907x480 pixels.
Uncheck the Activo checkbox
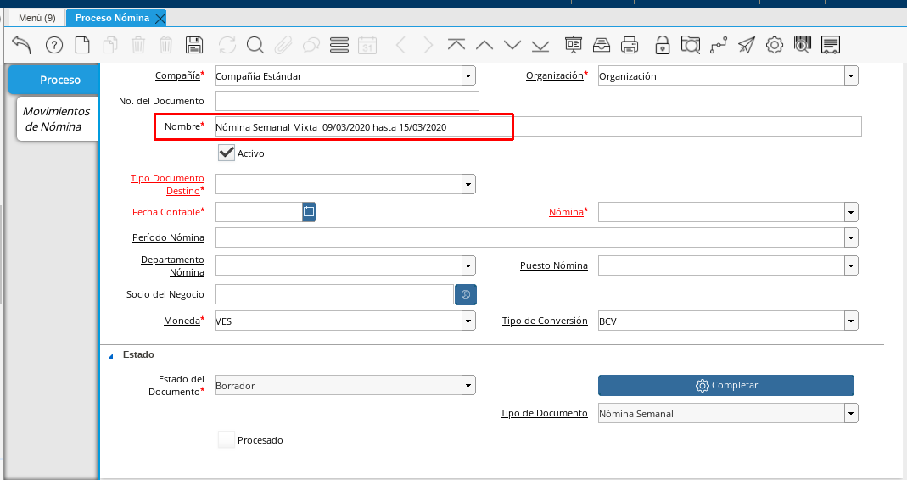(x=227, y=153)
